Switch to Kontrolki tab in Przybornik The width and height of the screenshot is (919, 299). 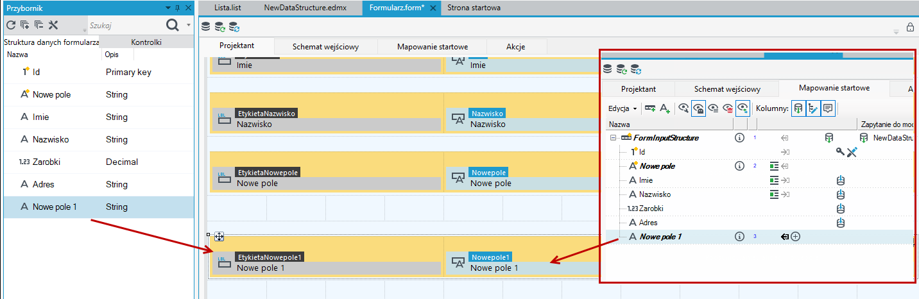tap(146, 42)
